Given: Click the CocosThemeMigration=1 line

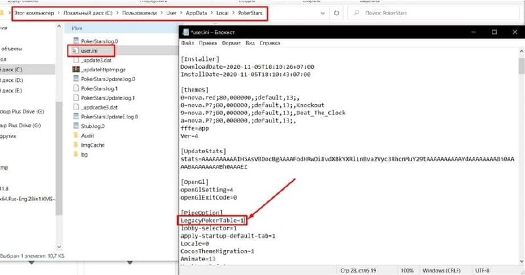Looking at the screenshot, I should click(x=217, y=251).
